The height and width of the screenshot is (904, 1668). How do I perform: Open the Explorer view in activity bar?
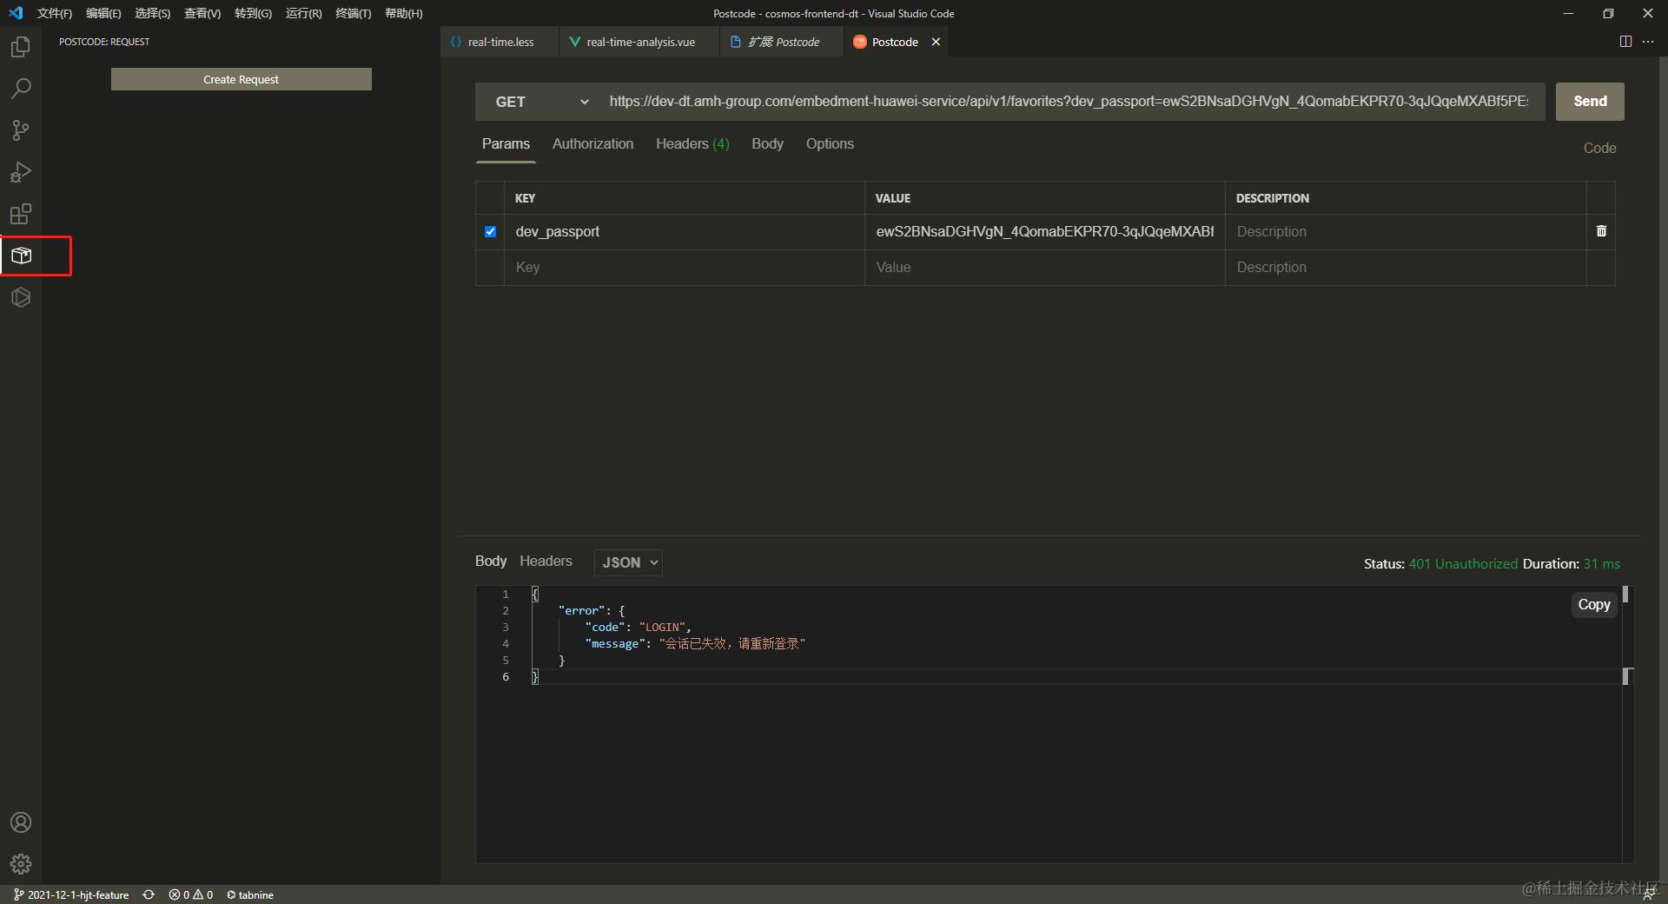(21, 47)
